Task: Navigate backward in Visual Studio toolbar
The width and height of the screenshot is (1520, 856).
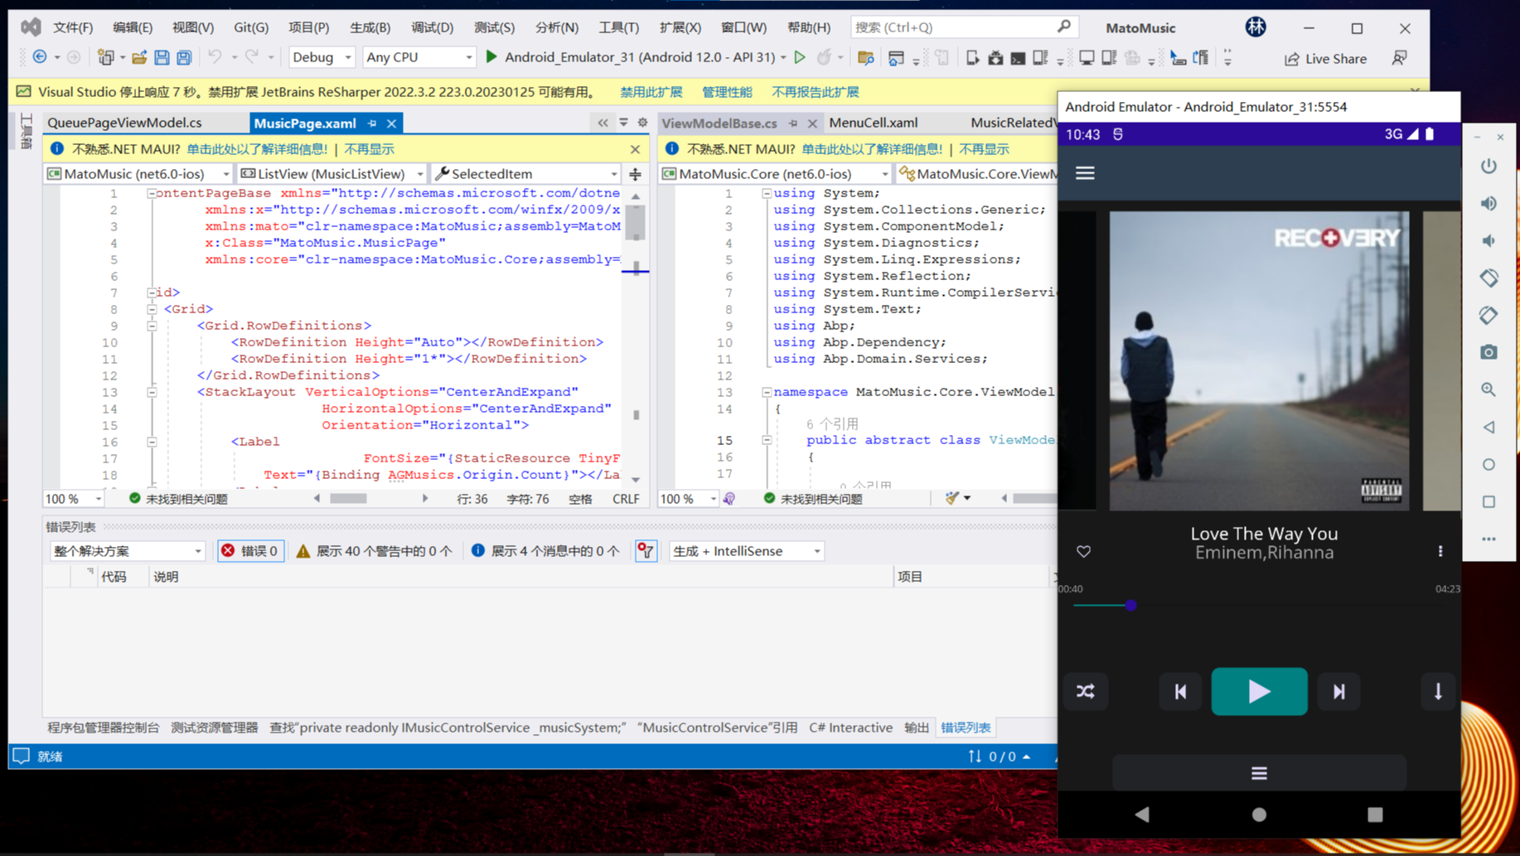Action: [x=40, y=57]
